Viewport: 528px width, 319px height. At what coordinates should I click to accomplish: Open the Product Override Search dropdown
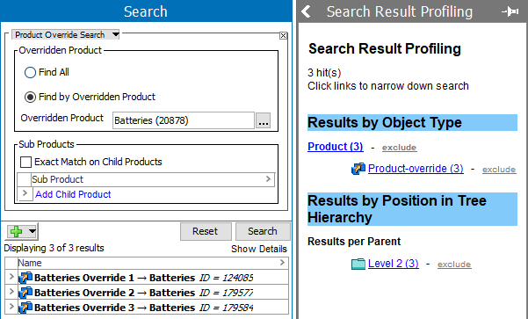pyautogui.click(x=115, y=34)
